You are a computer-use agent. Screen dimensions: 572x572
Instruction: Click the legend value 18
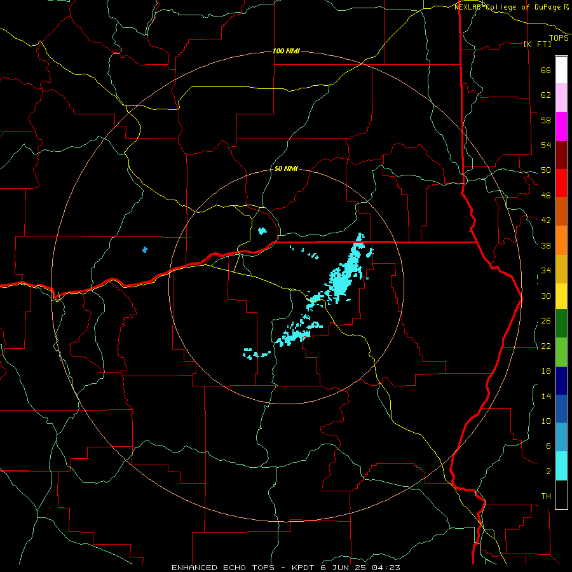click(546, 371)
